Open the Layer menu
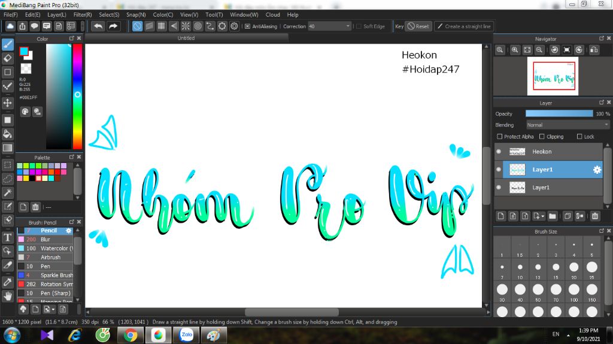This screenshot has height=344, width=613. click(57, 14)
